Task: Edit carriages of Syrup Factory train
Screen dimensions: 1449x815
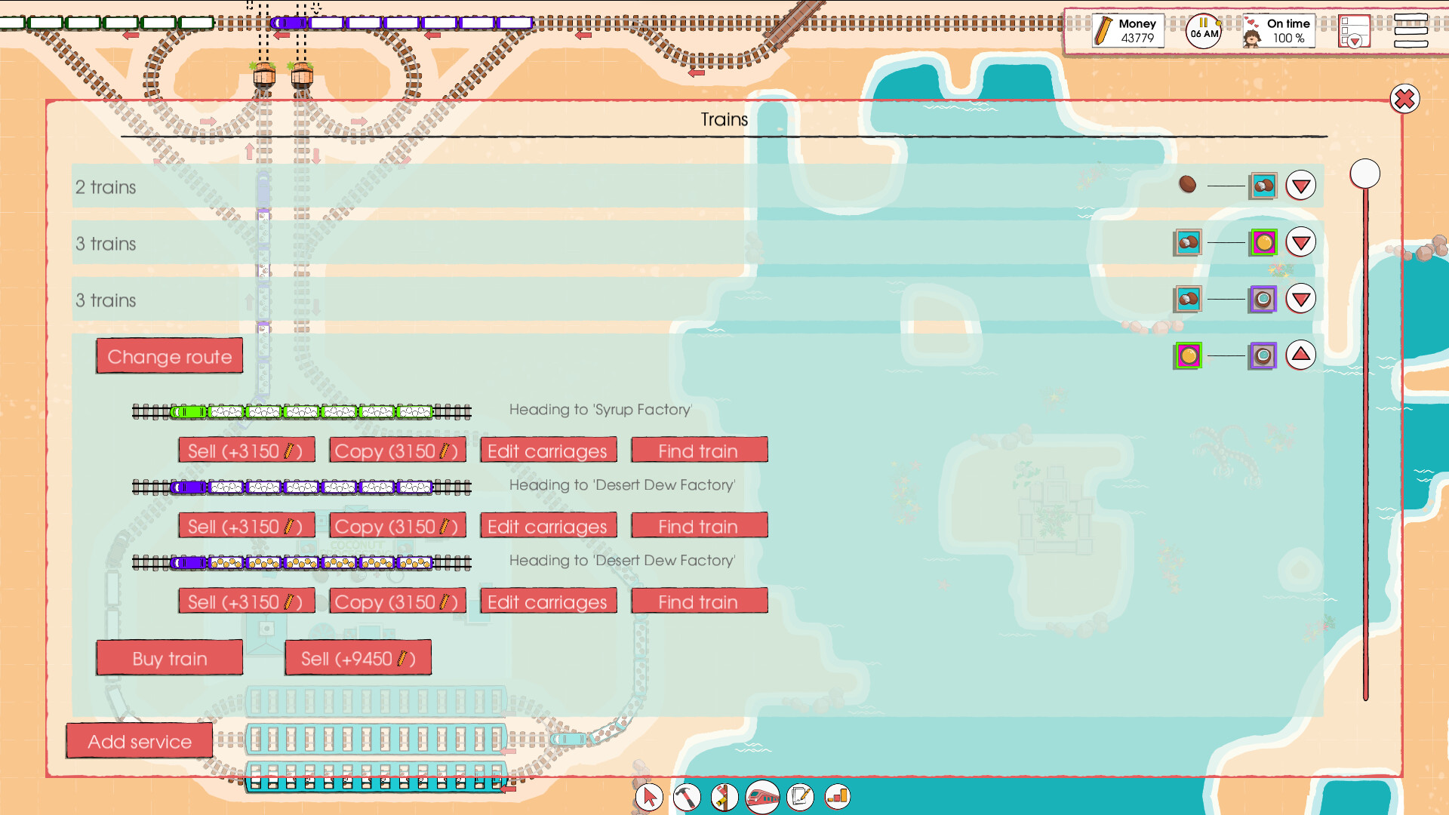Action: pyautogui.click(x=548, y=451)
